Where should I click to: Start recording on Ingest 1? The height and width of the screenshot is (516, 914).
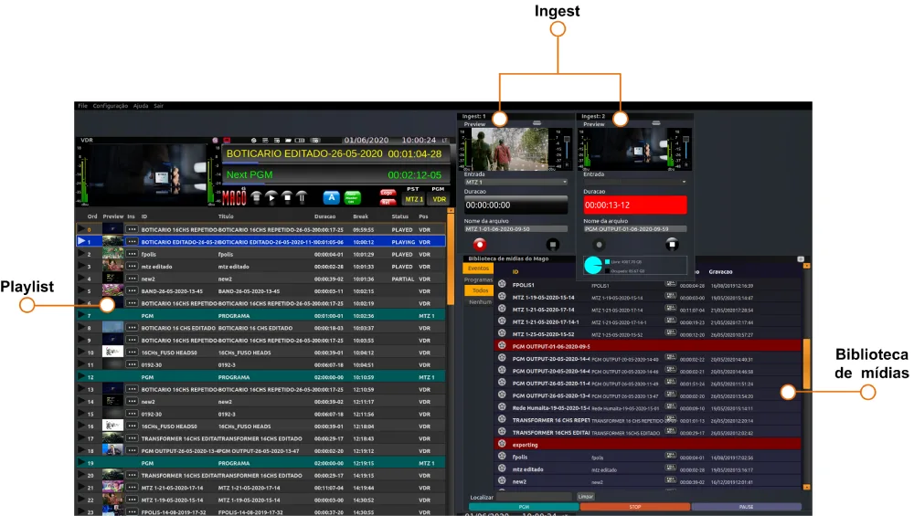point(480,245)
